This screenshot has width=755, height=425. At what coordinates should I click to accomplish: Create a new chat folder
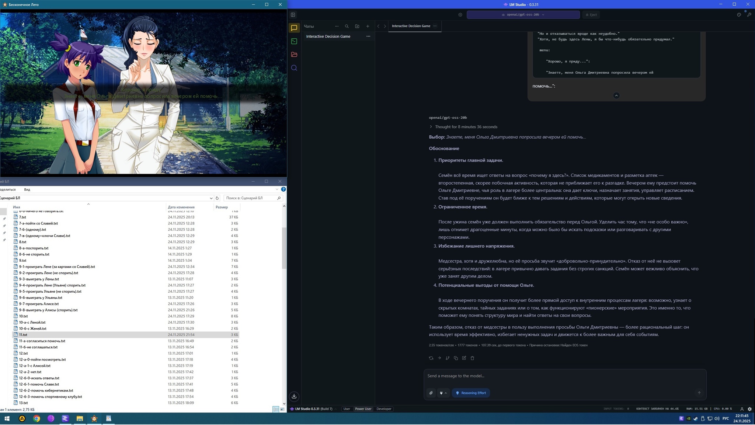357,26
